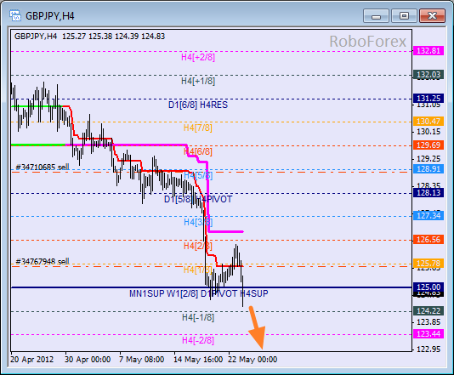Click the 132.81 magenta price label
454x375 pixels.
pyautogui.click(x=428, y=51)
